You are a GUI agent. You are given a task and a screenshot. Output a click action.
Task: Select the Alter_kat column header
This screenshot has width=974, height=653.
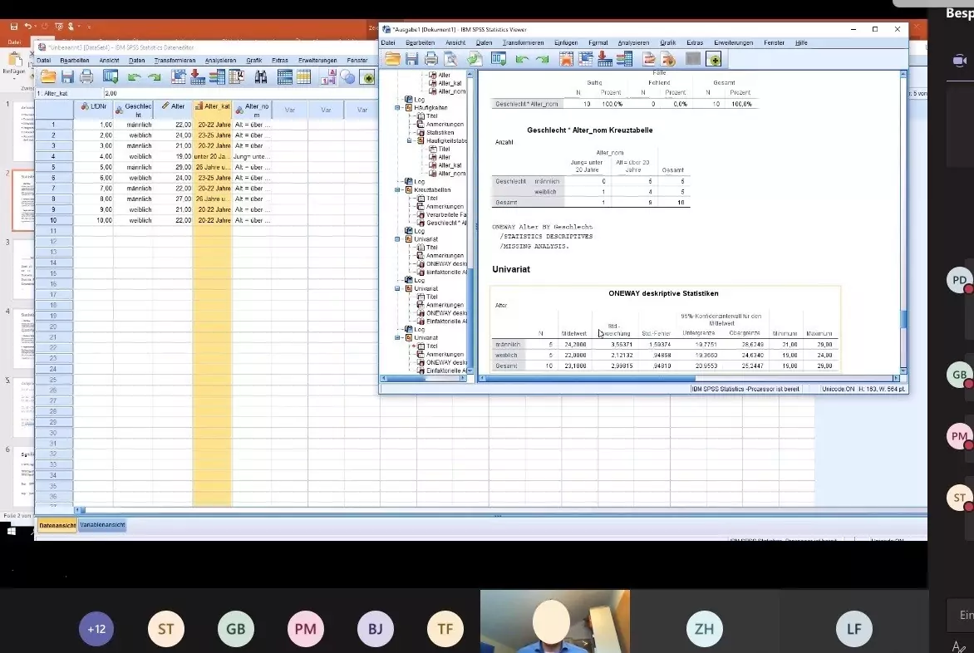tap(212, 110)
